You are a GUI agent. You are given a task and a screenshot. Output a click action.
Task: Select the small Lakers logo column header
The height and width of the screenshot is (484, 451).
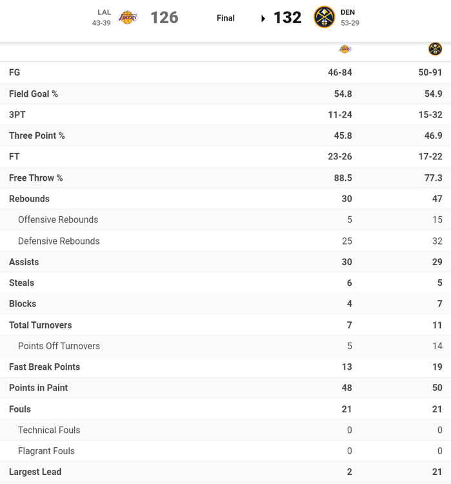click(345, 49)
